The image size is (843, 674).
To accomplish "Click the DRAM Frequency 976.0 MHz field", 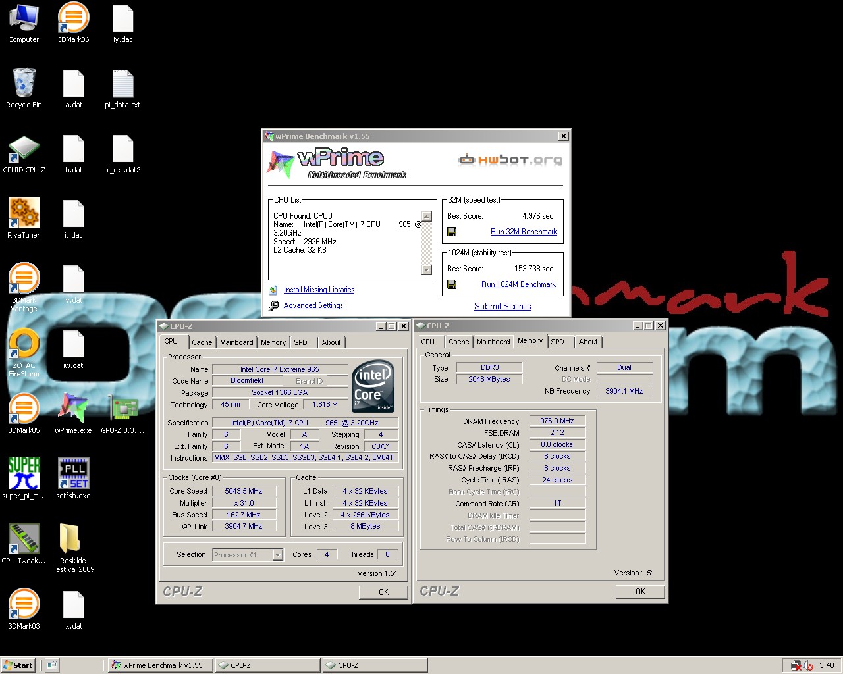I will [x=557, y=421].
